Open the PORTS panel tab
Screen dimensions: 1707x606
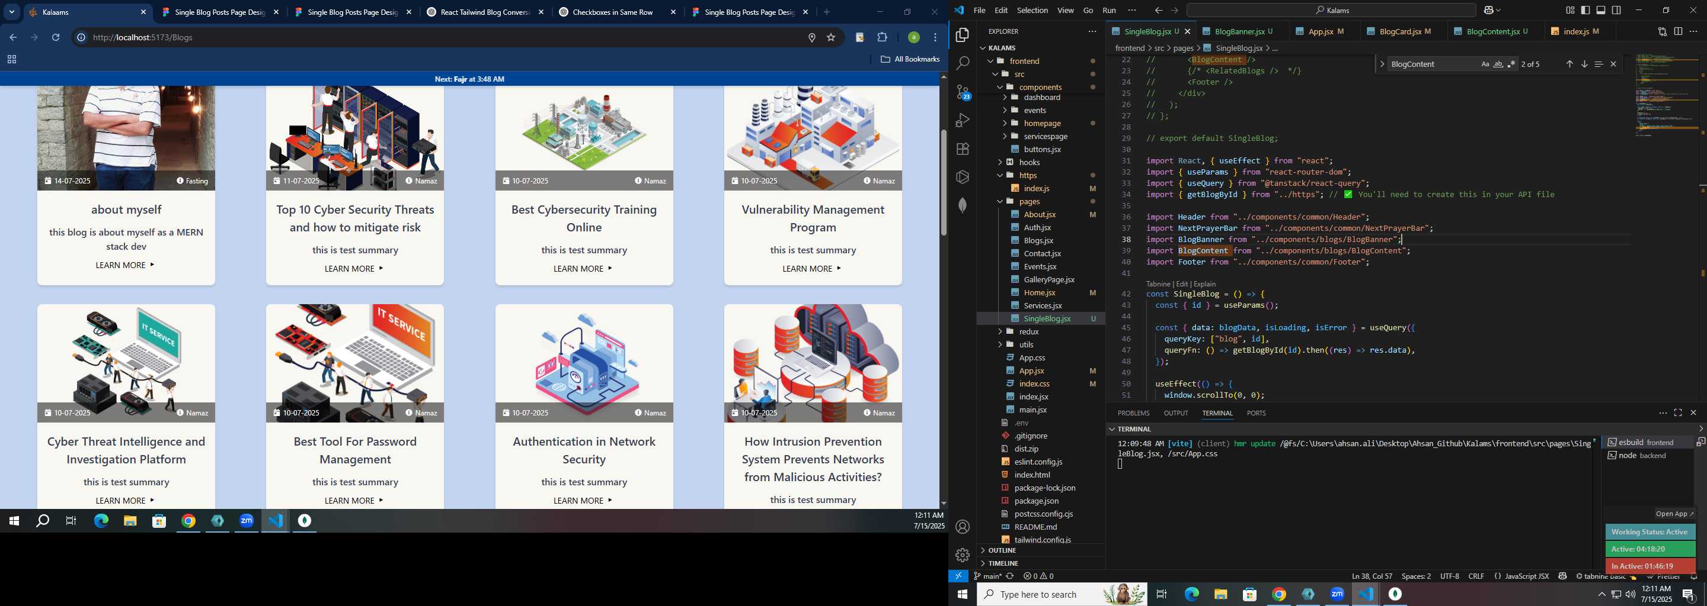point(1256,413)
